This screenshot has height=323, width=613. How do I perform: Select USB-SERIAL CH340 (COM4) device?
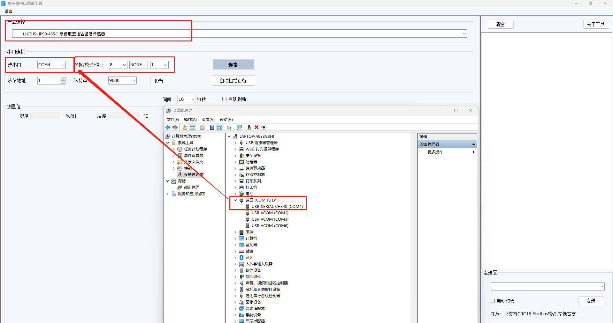(x=277, y=207)
